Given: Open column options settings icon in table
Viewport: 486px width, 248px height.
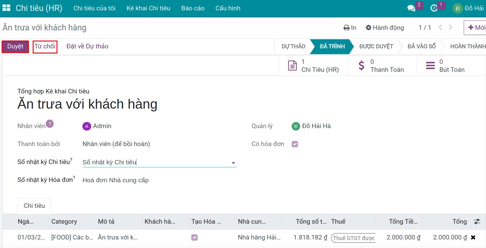Looking at the screenshot, I should tap(477, 222).
